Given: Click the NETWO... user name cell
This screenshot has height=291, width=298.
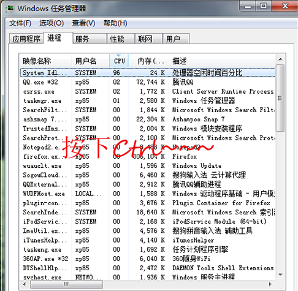Looking at the screenshot, I should (x=88, y=277).
